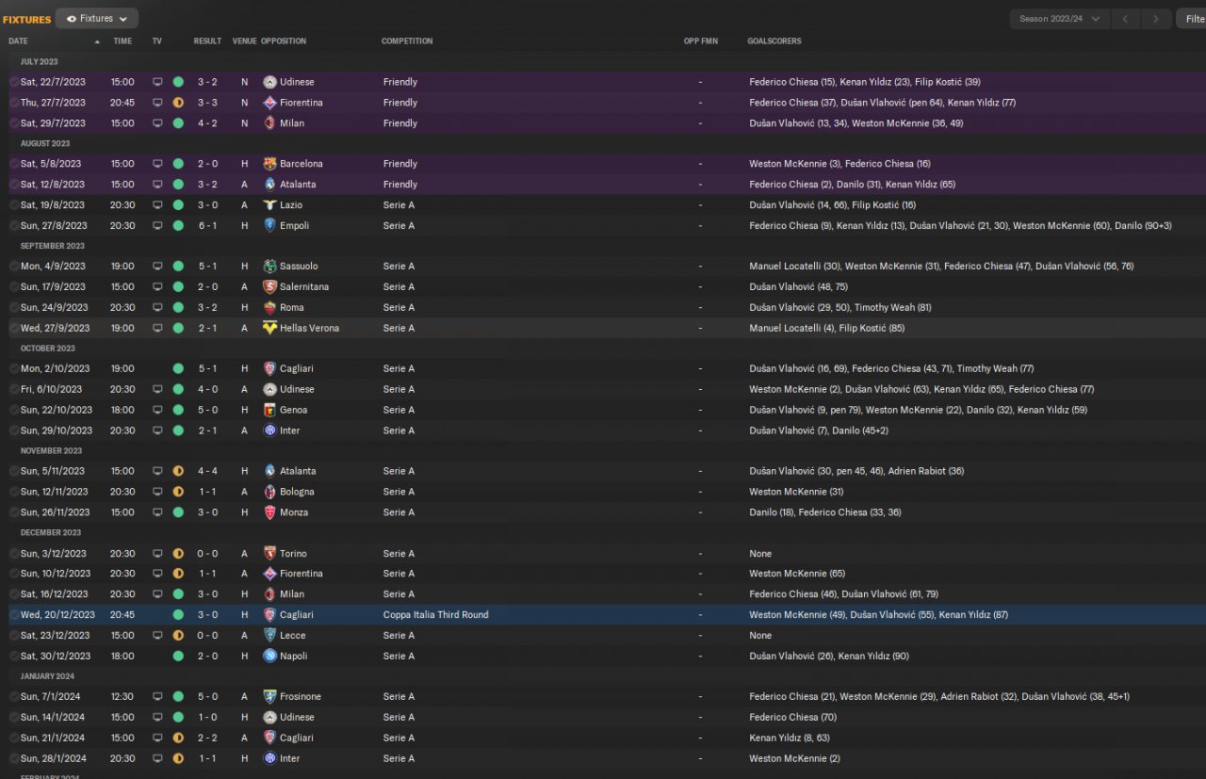Toggle the checkmark circle for Sat 22/7/2023 fixture
The image size is (1206, 779).
coord(14,82)
